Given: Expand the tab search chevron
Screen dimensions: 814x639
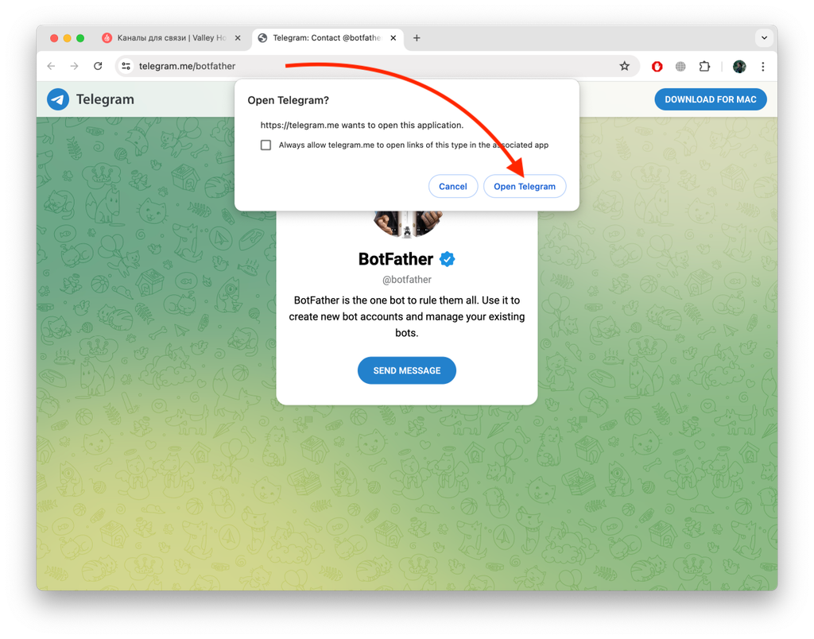Looking at the screenshot, I should pos(764,37).
